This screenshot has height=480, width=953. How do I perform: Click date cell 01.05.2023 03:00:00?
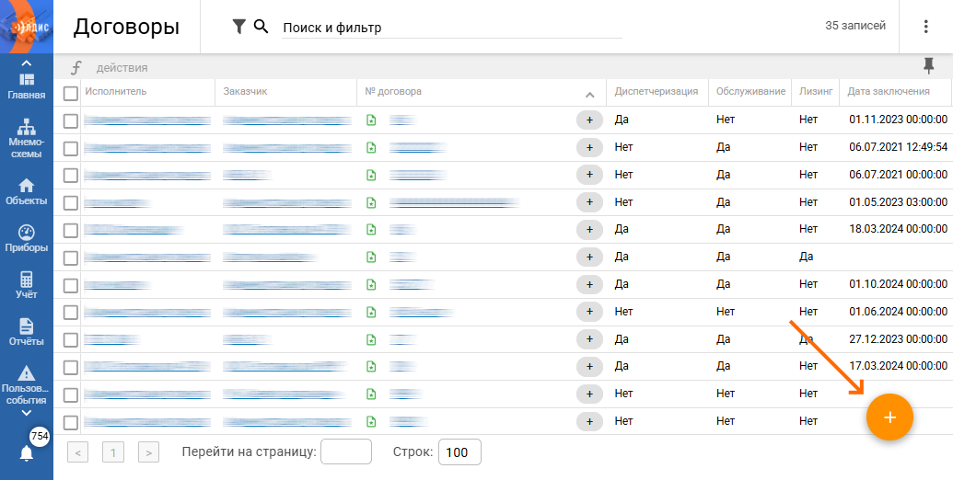(x=898, y=202)
